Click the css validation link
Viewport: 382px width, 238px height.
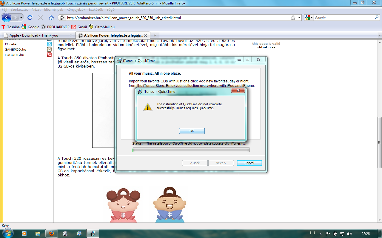pos(272,47)
